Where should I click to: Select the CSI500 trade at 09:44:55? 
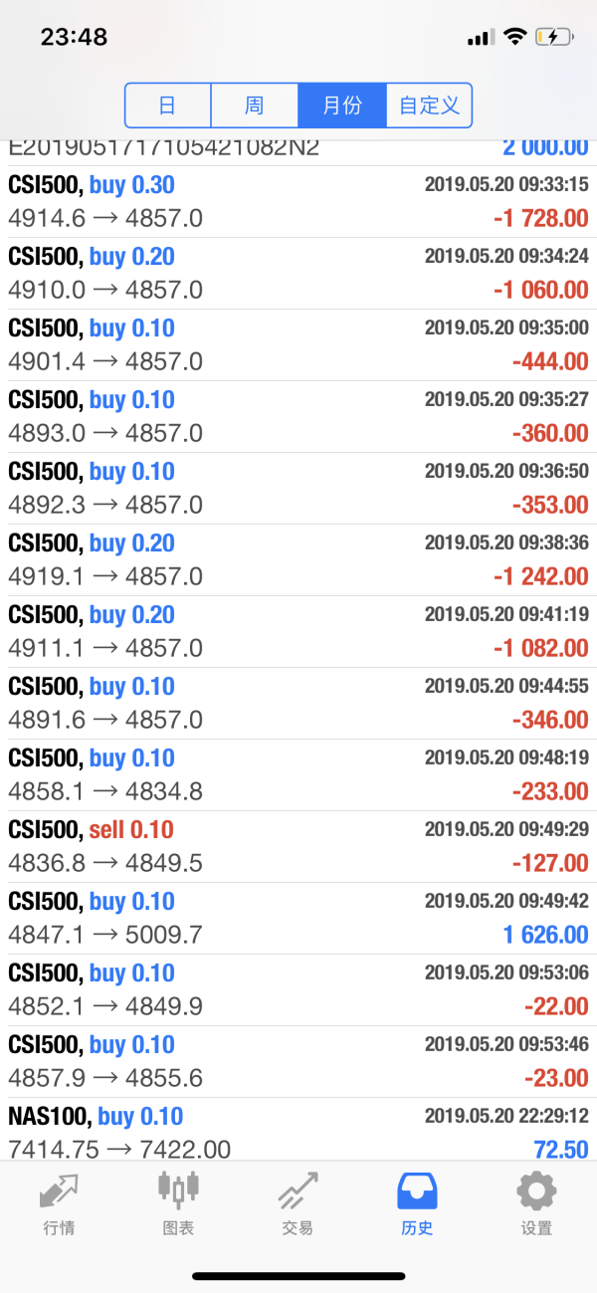pos(298,703)
